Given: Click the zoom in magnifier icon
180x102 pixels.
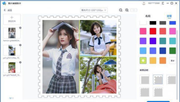Looking at the screenshot, I should [127, 10].
